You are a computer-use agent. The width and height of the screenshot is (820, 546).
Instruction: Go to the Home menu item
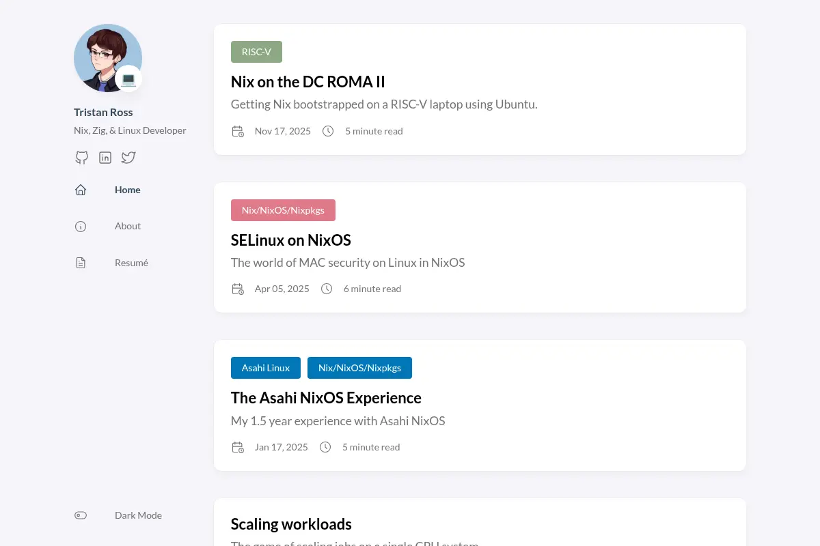click(128, 190)
